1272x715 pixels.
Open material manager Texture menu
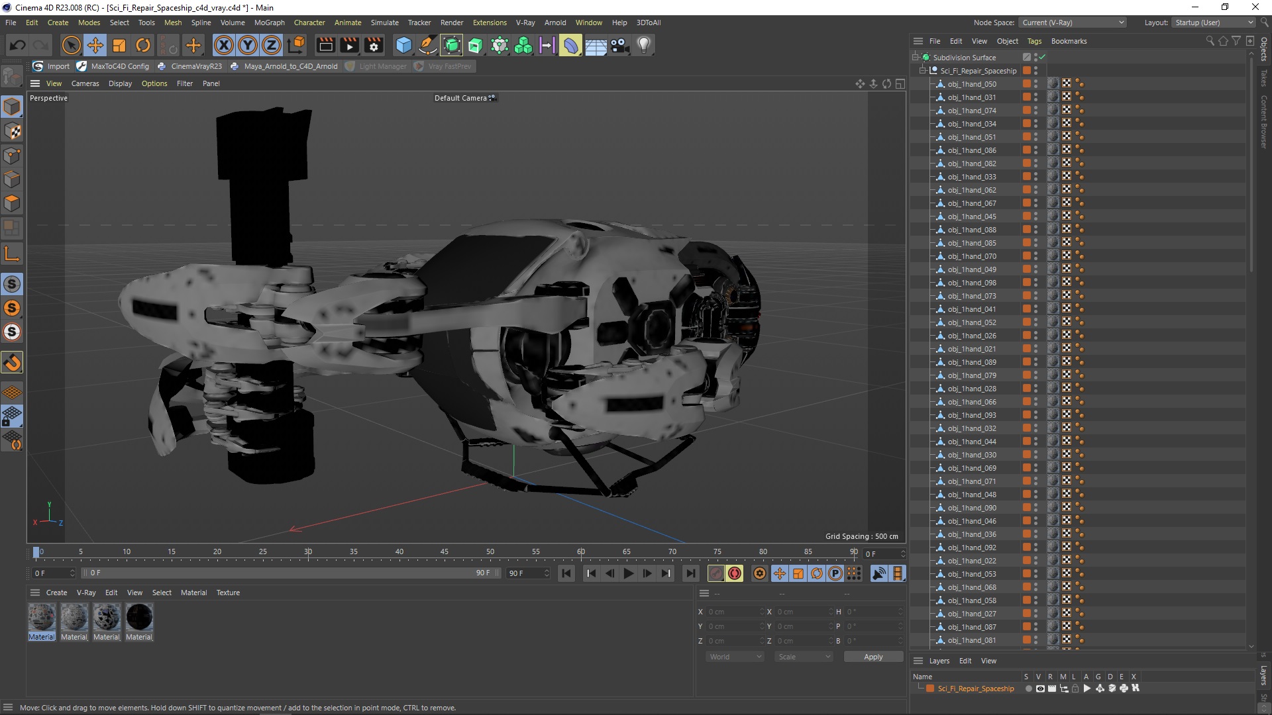point(228,593)
